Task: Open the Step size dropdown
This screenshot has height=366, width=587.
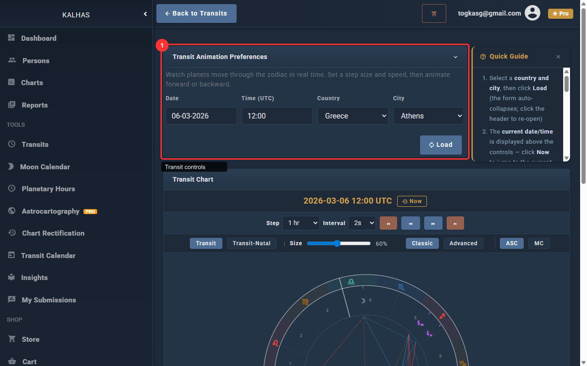Action: click(301, 223)
